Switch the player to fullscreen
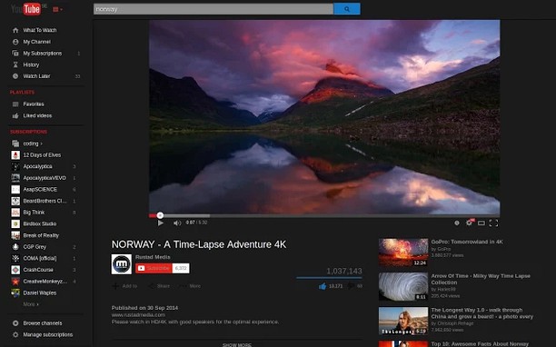 pos(493,223)
